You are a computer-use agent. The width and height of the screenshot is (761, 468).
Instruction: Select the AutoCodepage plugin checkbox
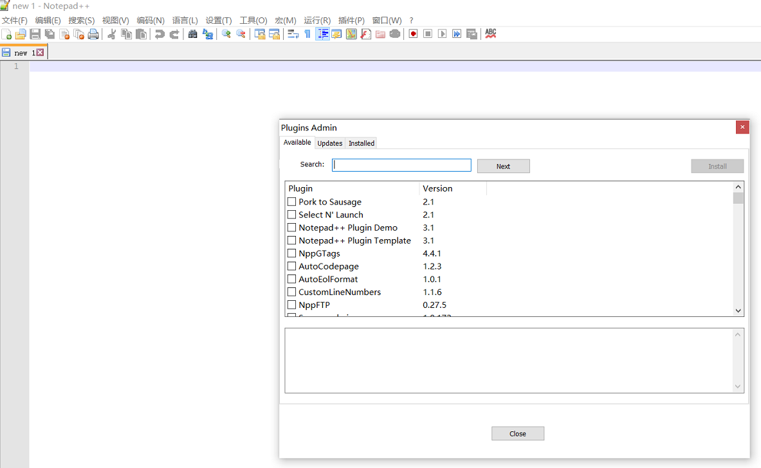tap(291, 266)
